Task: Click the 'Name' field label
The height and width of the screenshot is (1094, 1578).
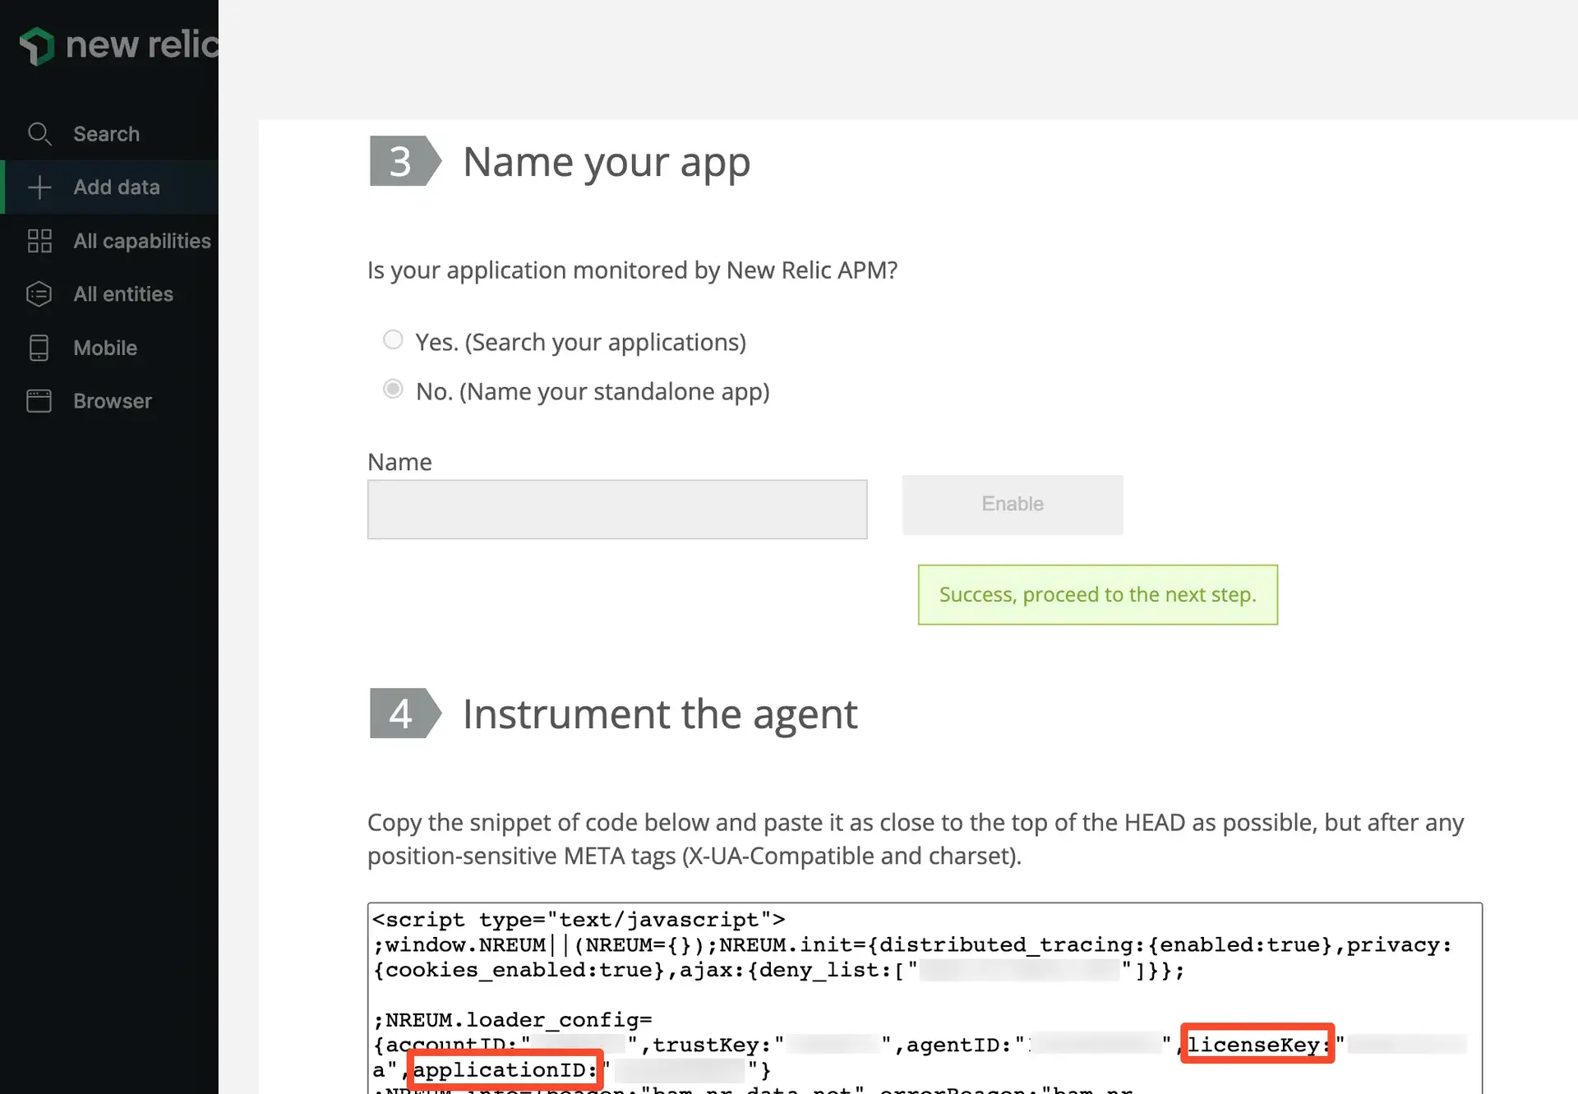Action: click(399, 462)
